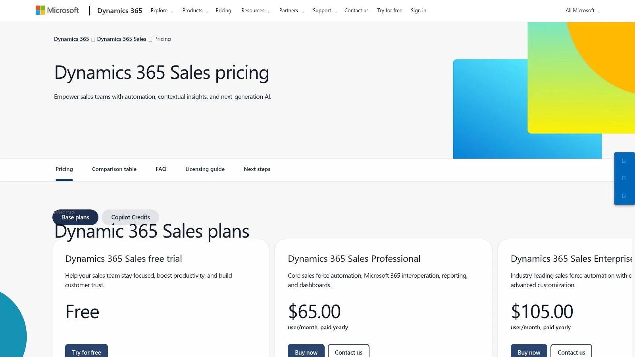Click the '$105.00' price
The width and height of the screenshot is (635, 357).
tap(542, 312)
